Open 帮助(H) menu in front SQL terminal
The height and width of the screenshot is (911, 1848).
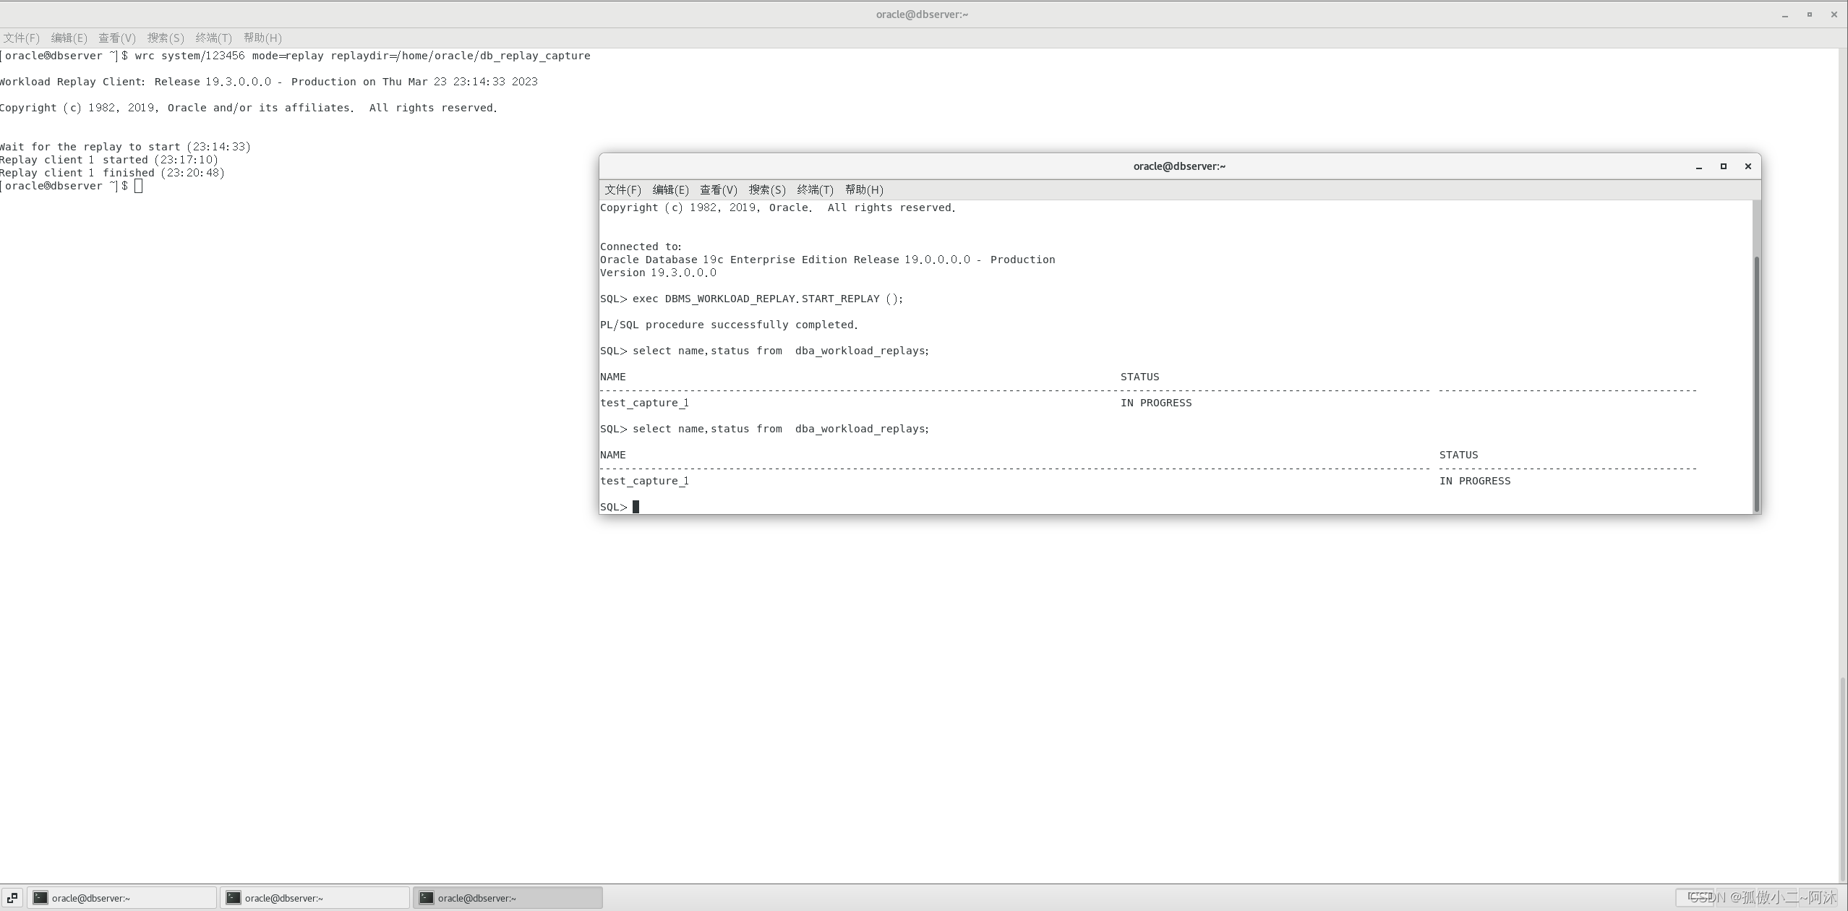(864, 189)
